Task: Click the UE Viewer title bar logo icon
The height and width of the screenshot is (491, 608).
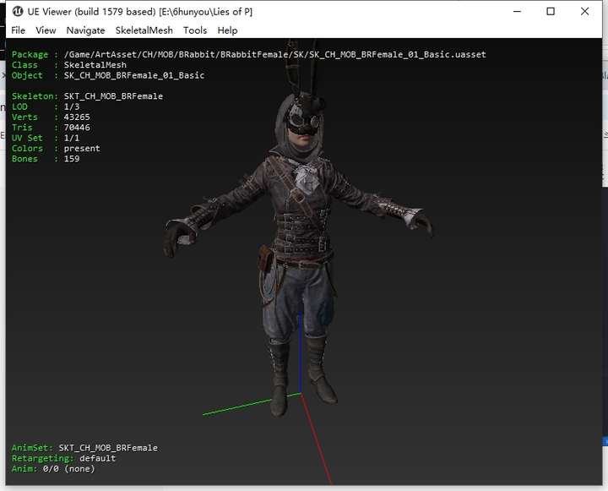Action: [18, 12]
